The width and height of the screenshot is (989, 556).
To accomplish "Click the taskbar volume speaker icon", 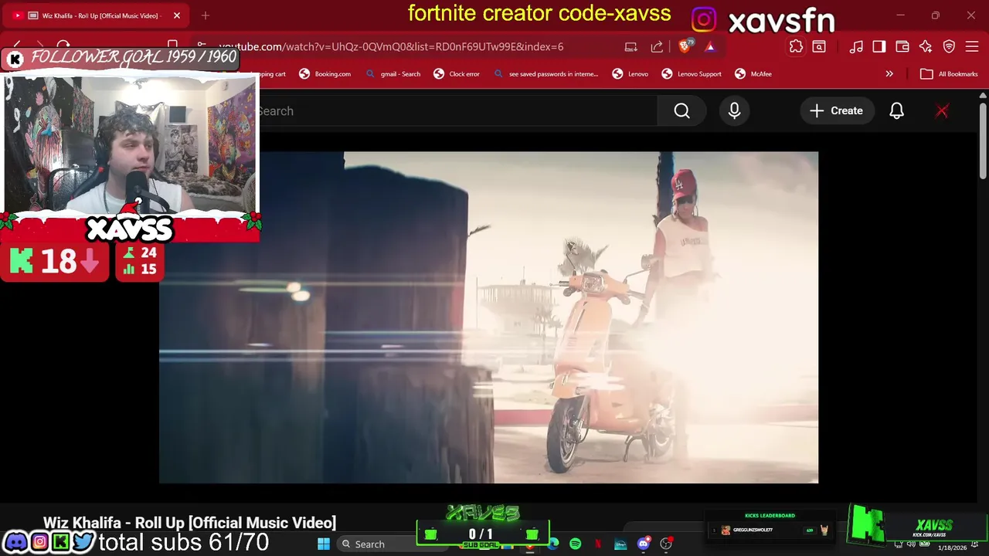I will (911, 544).
